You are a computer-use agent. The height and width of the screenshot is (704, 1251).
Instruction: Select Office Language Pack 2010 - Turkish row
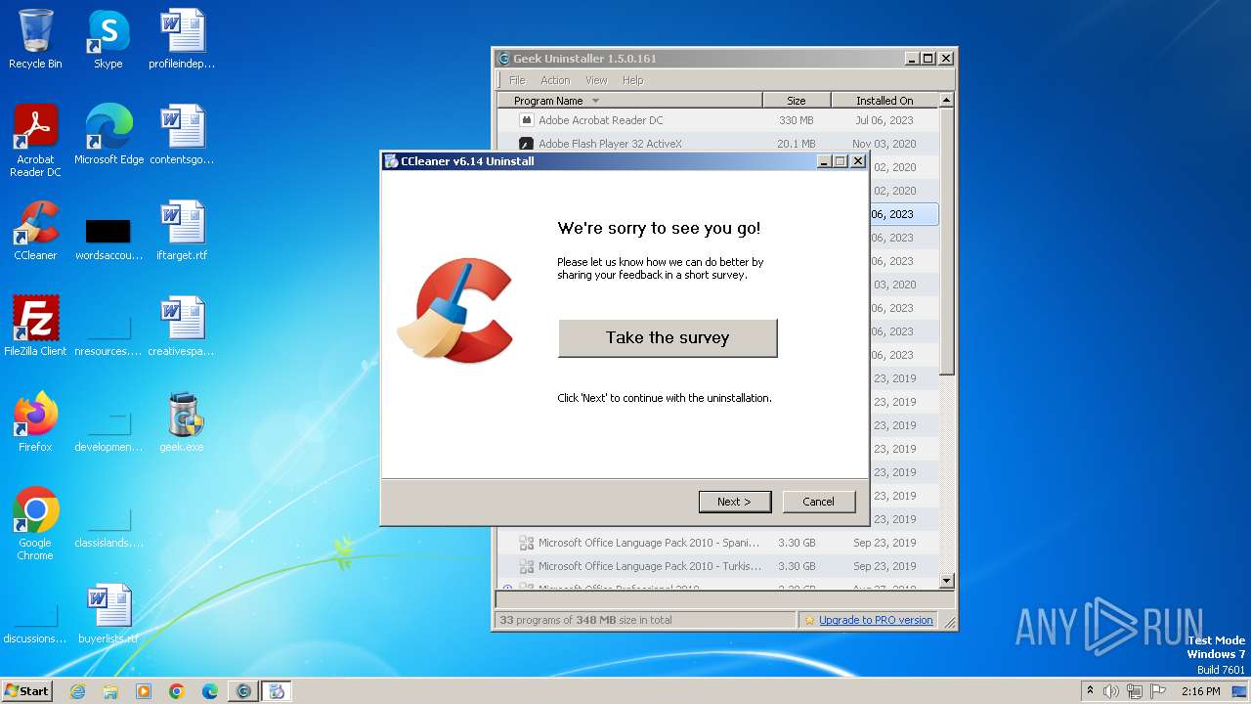[x=717, y=566]
